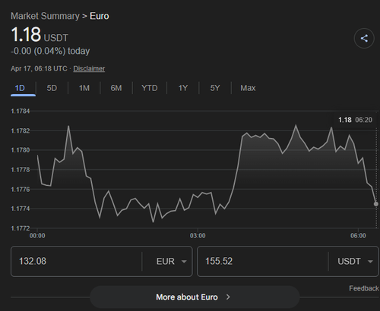Select the 1M time range tab

pos(84,88)
